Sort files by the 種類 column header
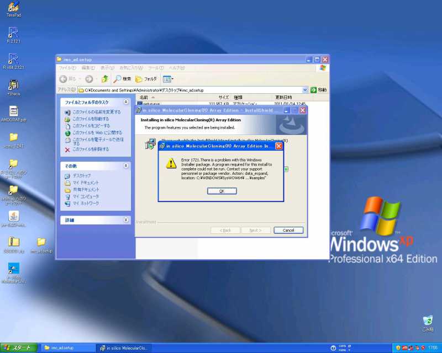The image size is (442, 353). [252, 98]
